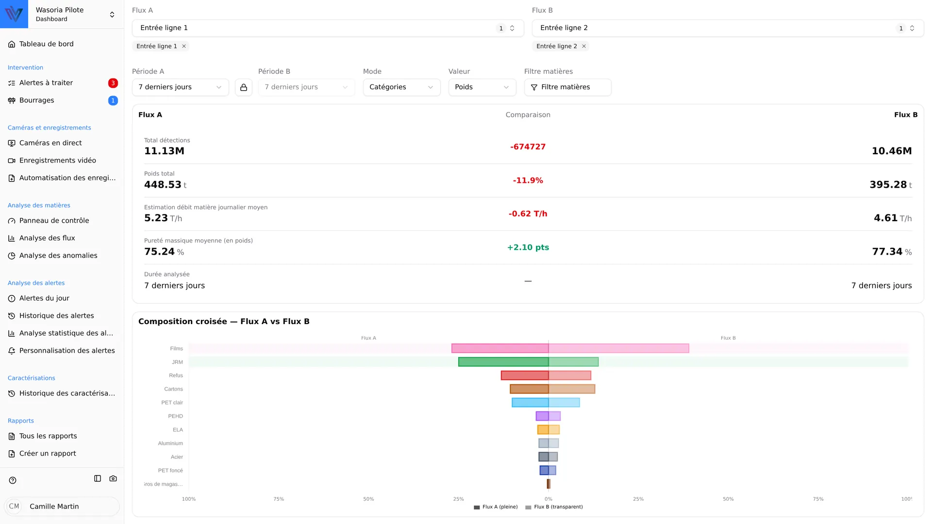
Task: Click the Filtre matières button
Action: tap(567, 87)
